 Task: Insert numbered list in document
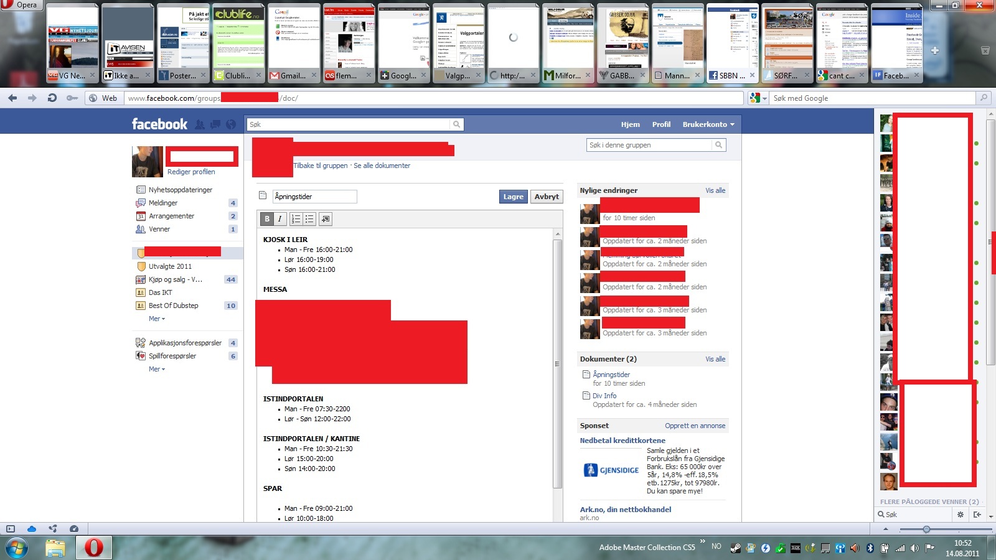[x=296, y=219]
